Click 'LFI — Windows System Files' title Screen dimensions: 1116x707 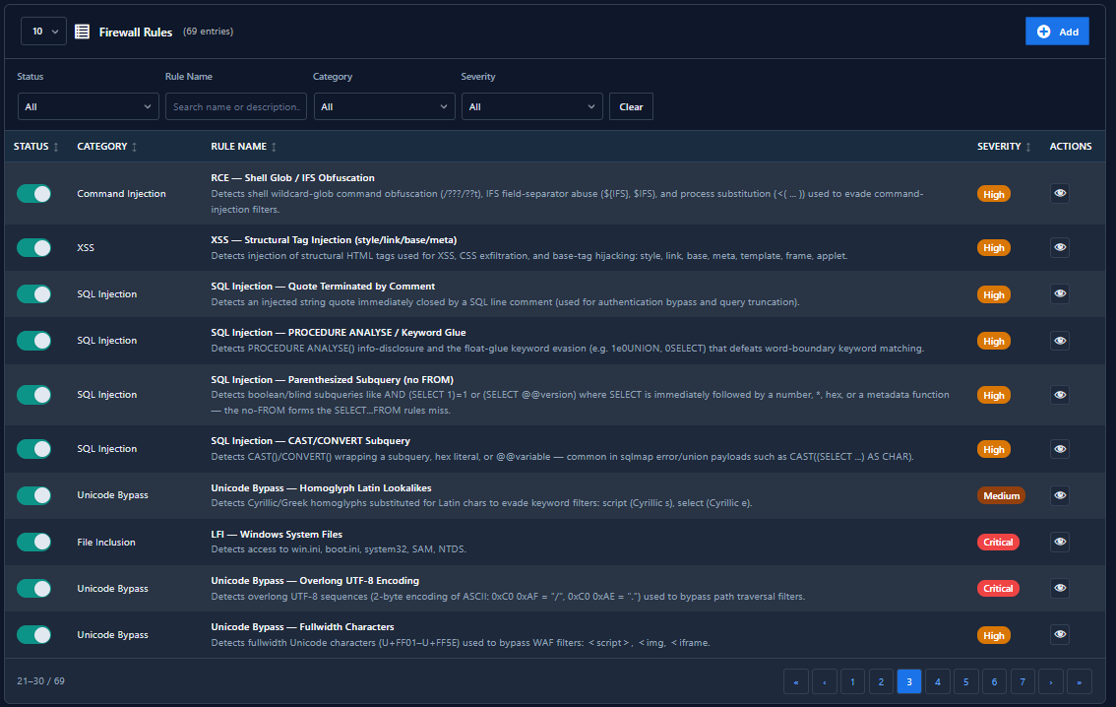pyautogui.click(x=277, y=535)
